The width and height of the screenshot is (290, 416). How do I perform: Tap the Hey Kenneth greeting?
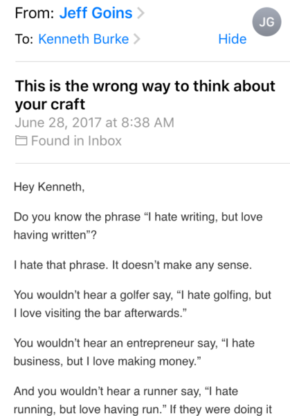[x=49, y=187]
